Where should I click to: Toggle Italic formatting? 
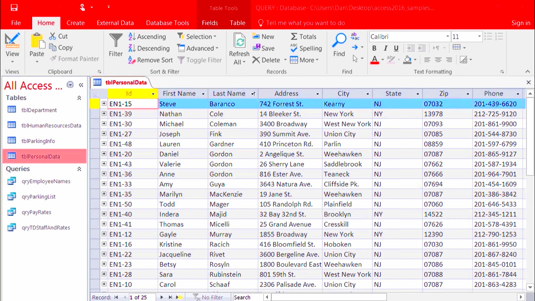point(385,48)
